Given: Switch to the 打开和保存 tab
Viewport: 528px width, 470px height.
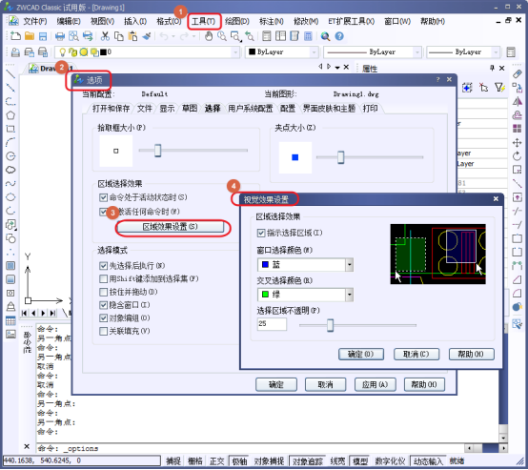Looking at the screenshot, I should coord(111,109).
